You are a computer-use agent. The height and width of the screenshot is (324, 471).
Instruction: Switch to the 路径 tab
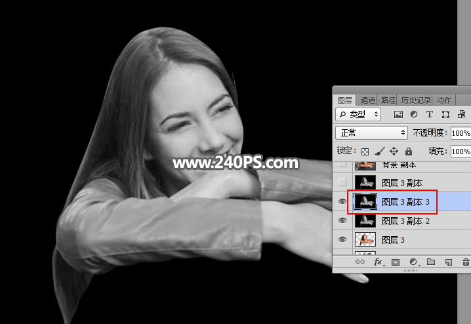(388, 100)
